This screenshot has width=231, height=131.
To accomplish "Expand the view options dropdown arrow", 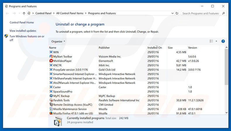I will click(x=216, y=41).
